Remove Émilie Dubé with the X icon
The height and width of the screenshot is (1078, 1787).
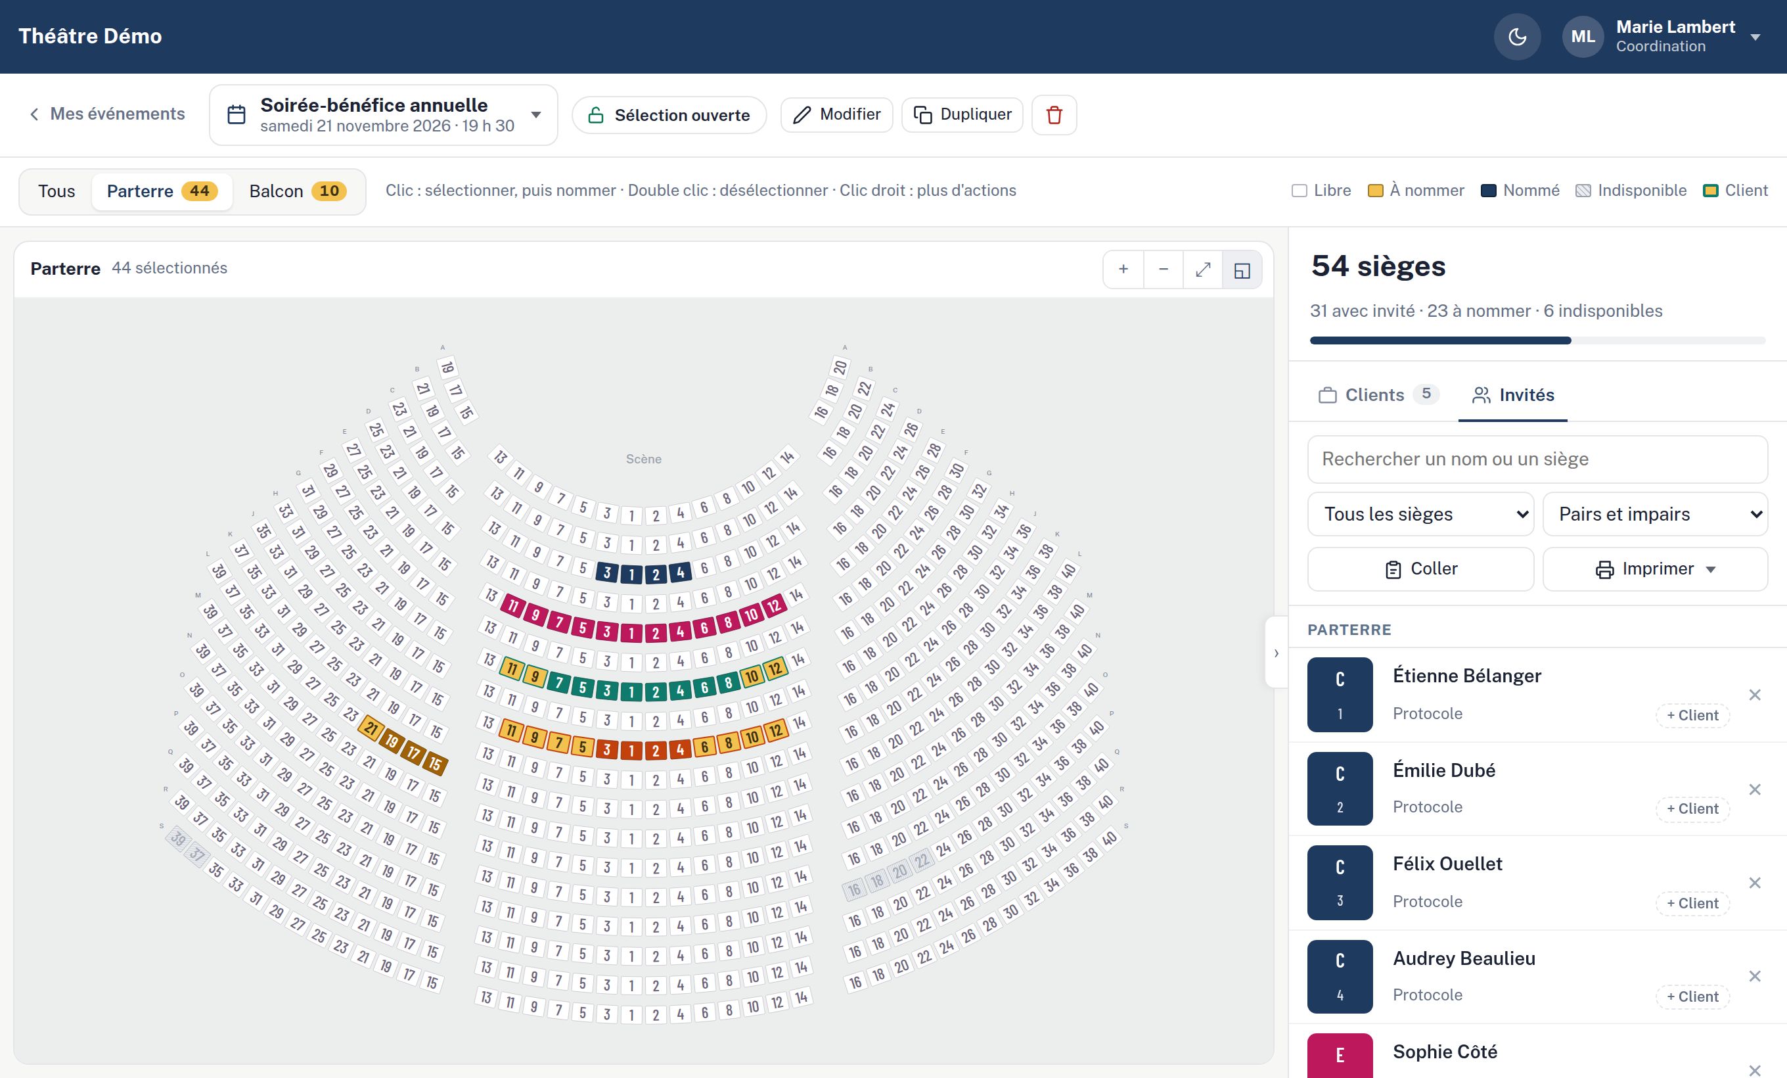tap(1754, 789)
